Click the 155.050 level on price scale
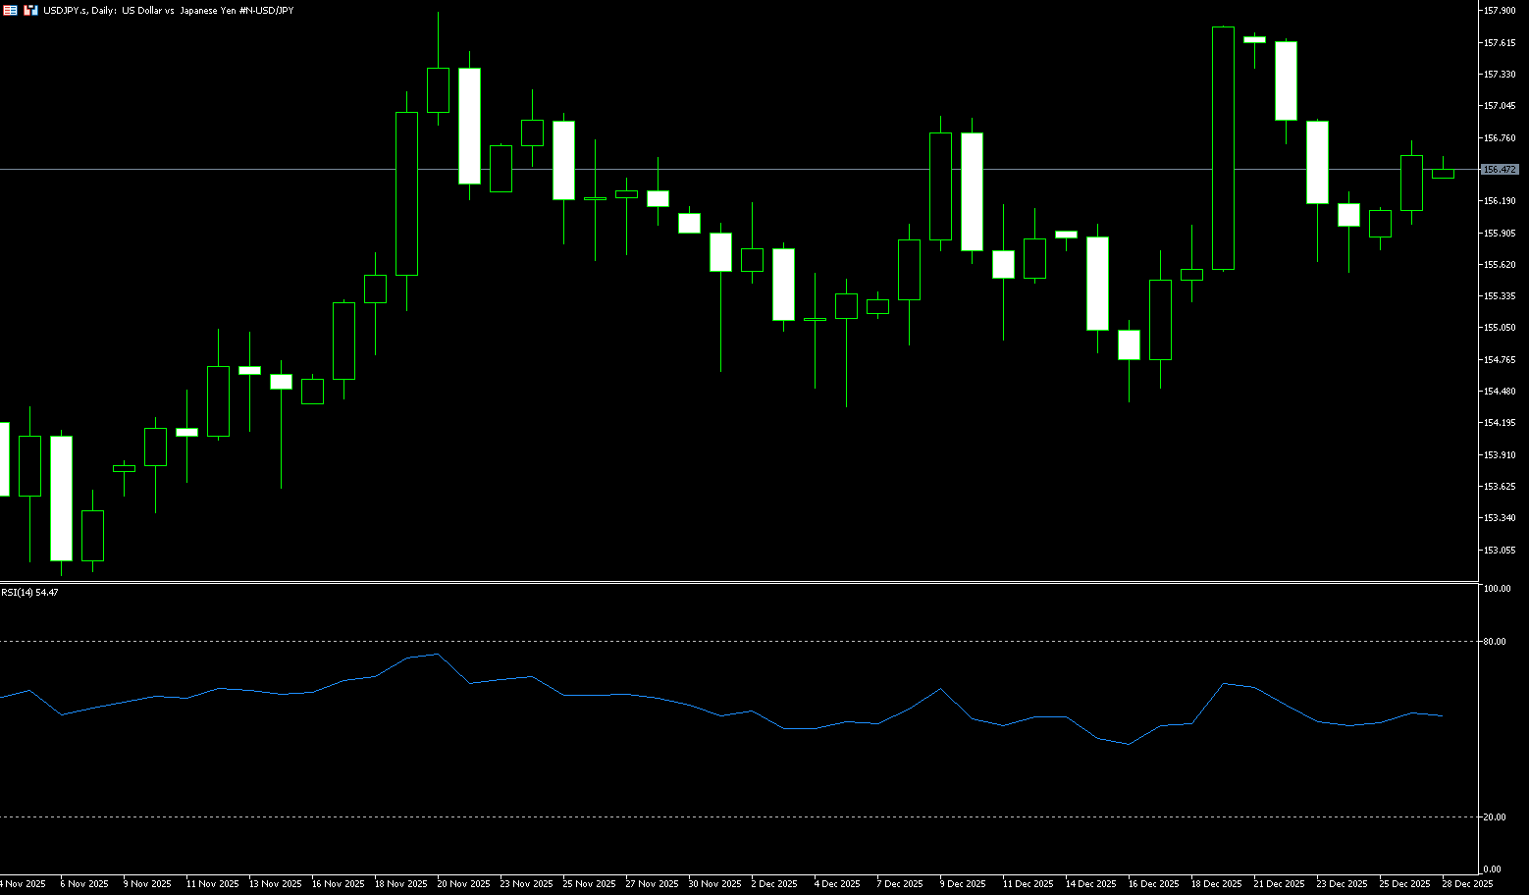 (x=1499, y=328)
